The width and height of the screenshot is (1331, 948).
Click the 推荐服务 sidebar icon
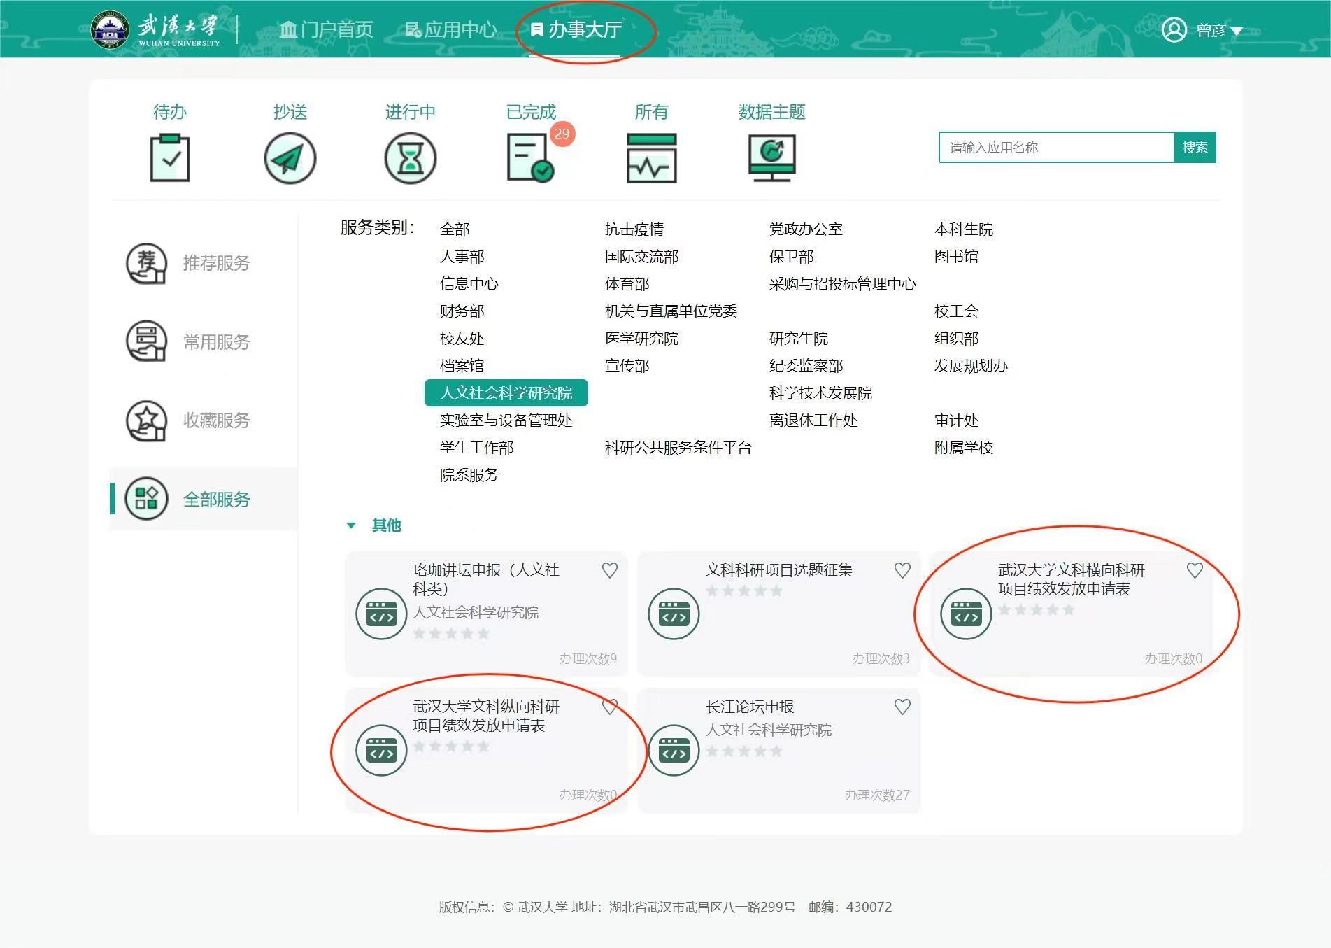[146, 264]
